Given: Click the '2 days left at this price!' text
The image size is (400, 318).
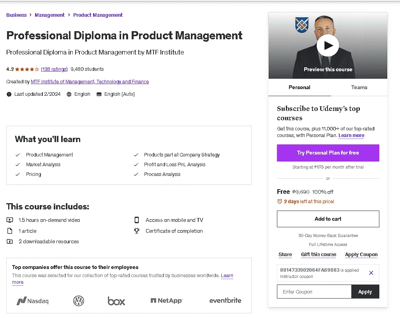Looking at the screenshot, I should click(309, 202).
